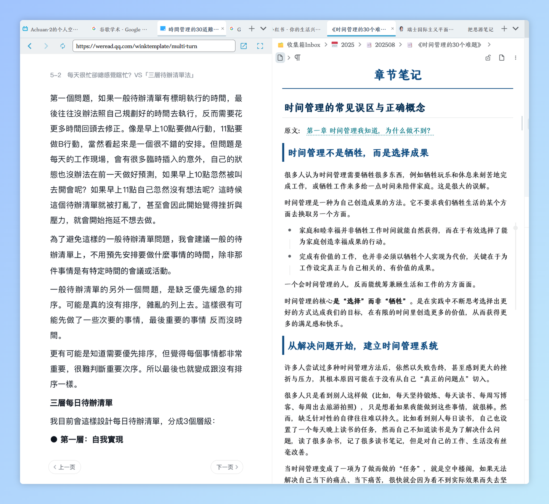Click subheading 三層每日待辦清單
The height and width of the screenshot is (504, 549).
click(x=81, y=403)
